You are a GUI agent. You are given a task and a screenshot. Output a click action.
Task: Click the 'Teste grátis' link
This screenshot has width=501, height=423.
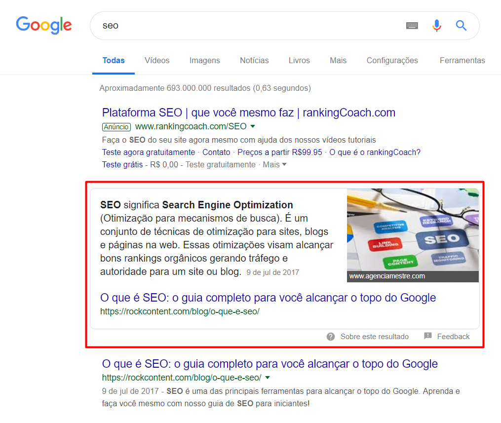click(122, 164)
